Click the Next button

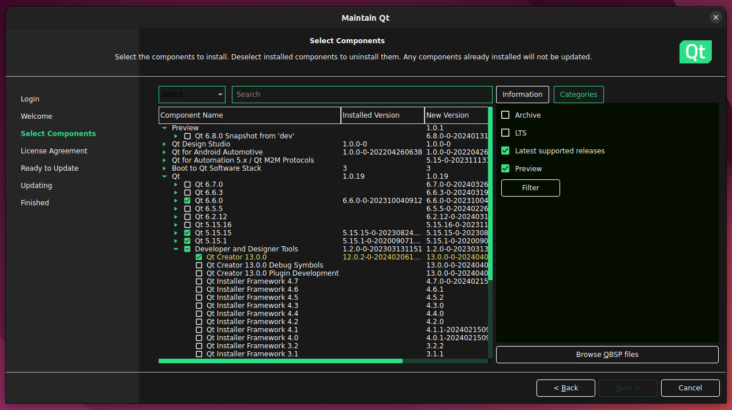click(x=628, y=388)
